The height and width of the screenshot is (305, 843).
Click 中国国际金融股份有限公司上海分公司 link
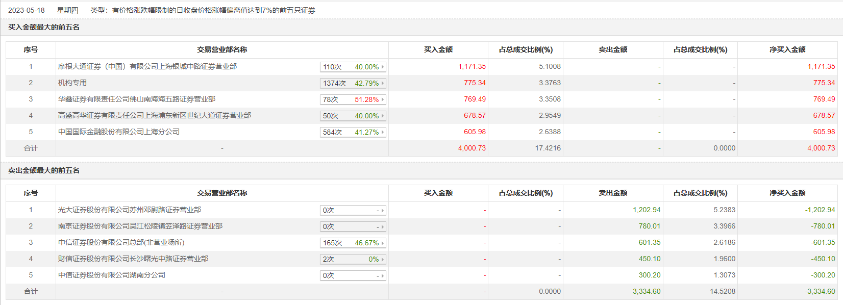[119, 132]
